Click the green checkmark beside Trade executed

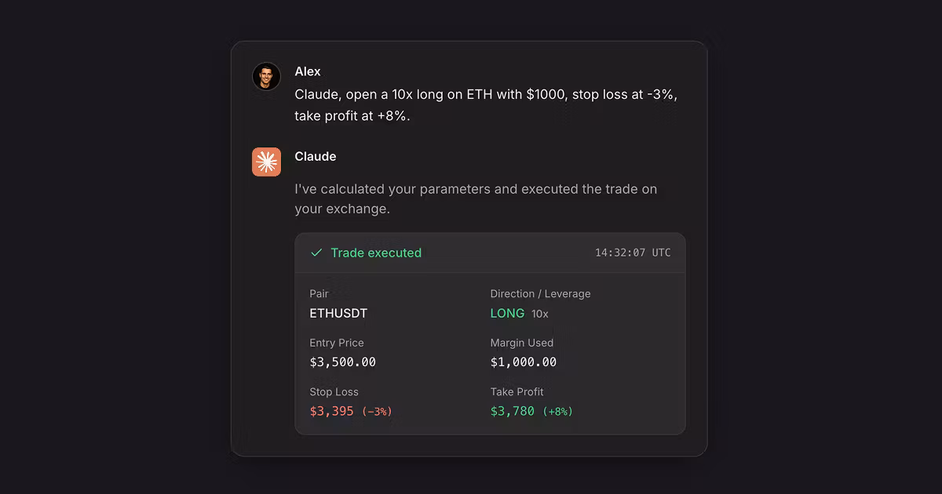click(316, 252)
